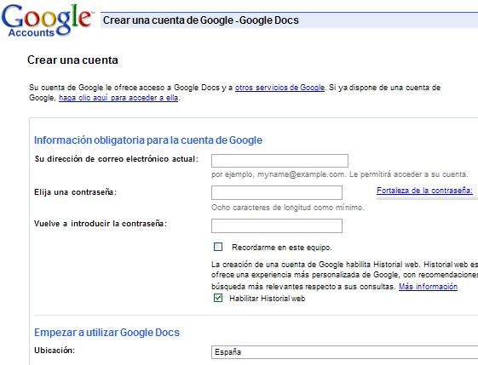Screen dimensions: 478x365
Task: Select the re-enter password field
Action: pos(277,225)
